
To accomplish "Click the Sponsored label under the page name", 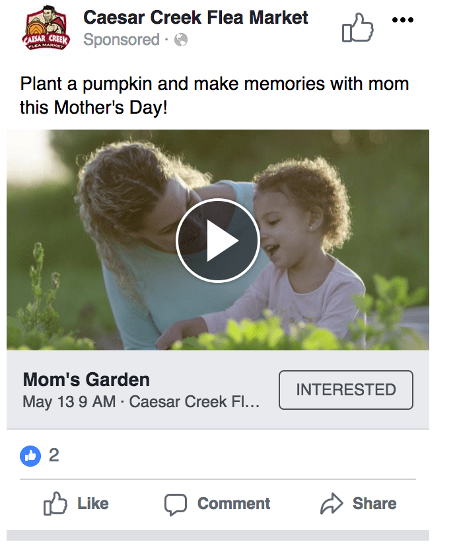I will [122, 40].
